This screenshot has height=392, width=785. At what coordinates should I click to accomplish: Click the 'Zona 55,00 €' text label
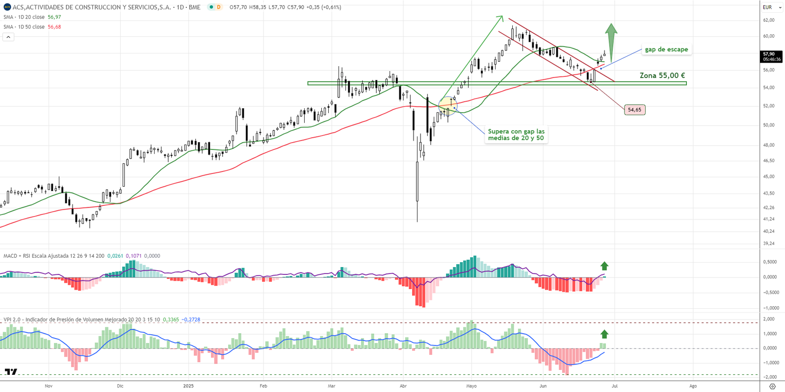click(662, 75)
